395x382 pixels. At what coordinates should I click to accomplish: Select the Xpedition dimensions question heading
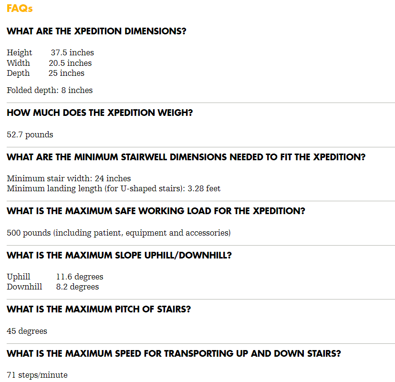point(96,31)
